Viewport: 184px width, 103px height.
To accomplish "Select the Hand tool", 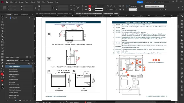I will (x=2, y=66).
